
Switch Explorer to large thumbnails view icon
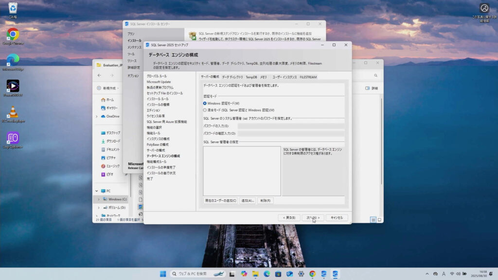tap(379, 220)
